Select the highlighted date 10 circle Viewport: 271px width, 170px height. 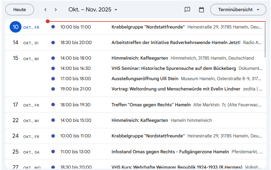[x=16, y=27]
